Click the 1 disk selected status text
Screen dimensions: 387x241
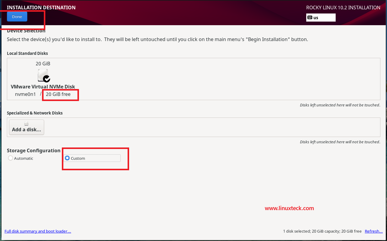[x=322, y=231]
